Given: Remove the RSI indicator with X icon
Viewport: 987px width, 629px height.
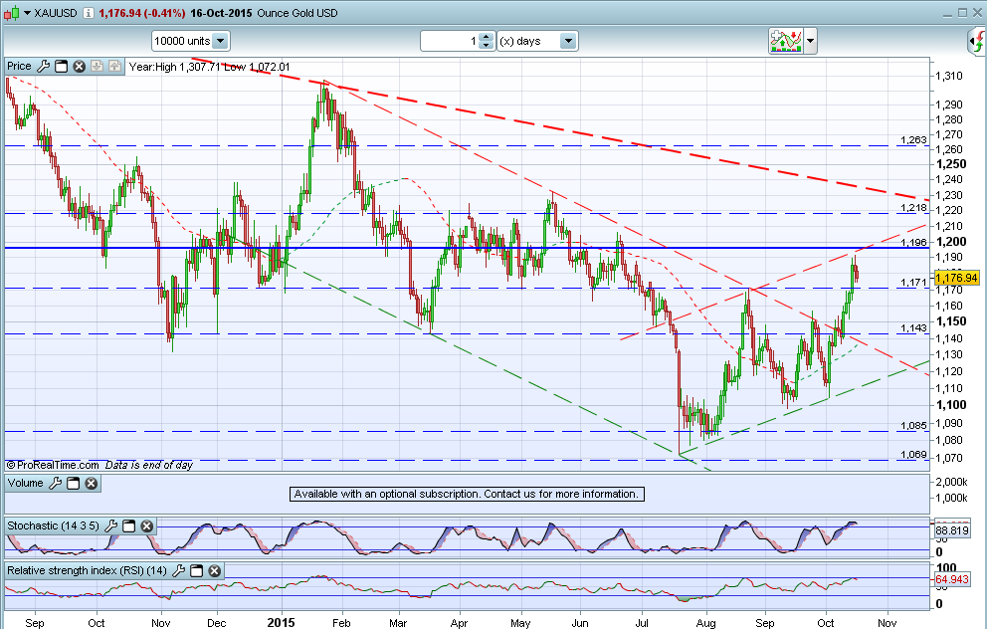Looking at the screenshot, I should [215, 570].
